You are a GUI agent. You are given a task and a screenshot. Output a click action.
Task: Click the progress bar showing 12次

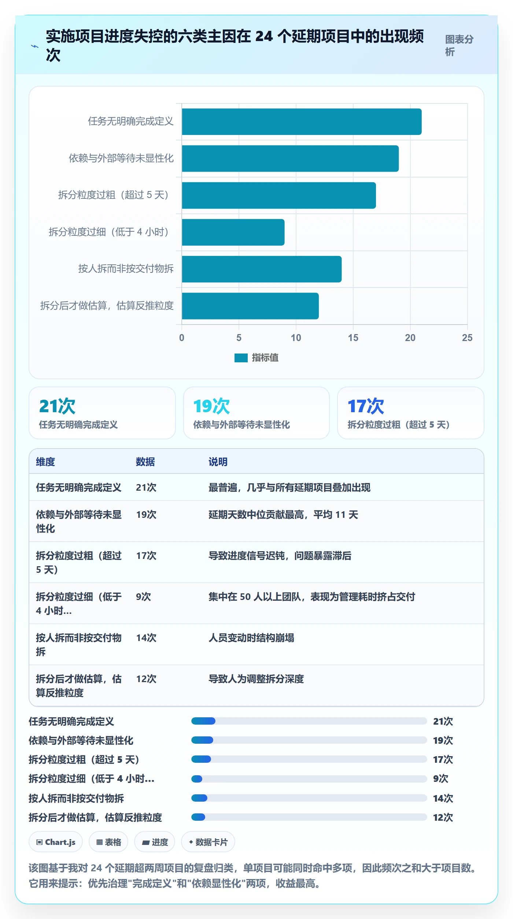pos(309,817)
